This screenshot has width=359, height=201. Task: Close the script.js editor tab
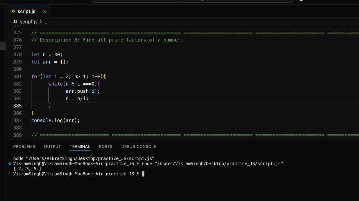[x=44, y=11]
